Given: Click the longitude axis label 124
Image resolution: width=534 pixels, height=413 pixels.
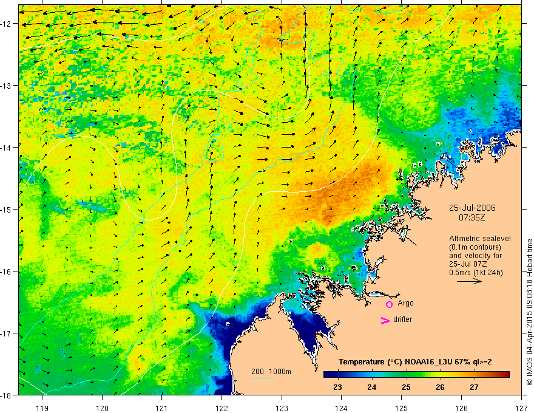Looking at the screenshot, I should tap(342, 408).
